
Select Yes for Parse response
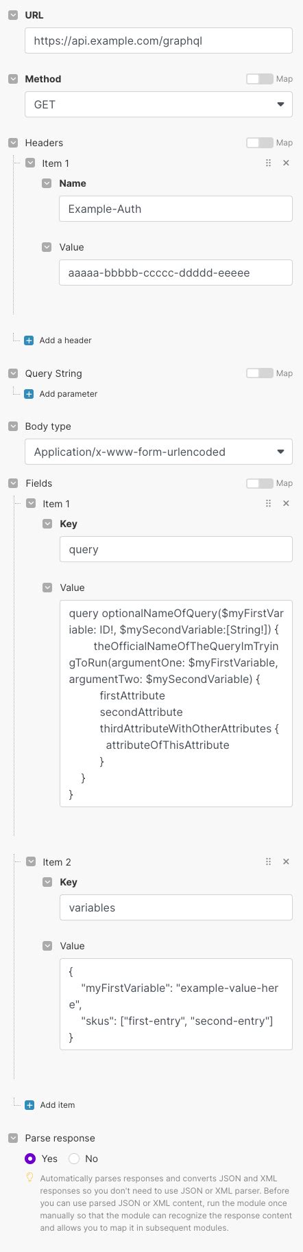click(x=30, y=1159)
